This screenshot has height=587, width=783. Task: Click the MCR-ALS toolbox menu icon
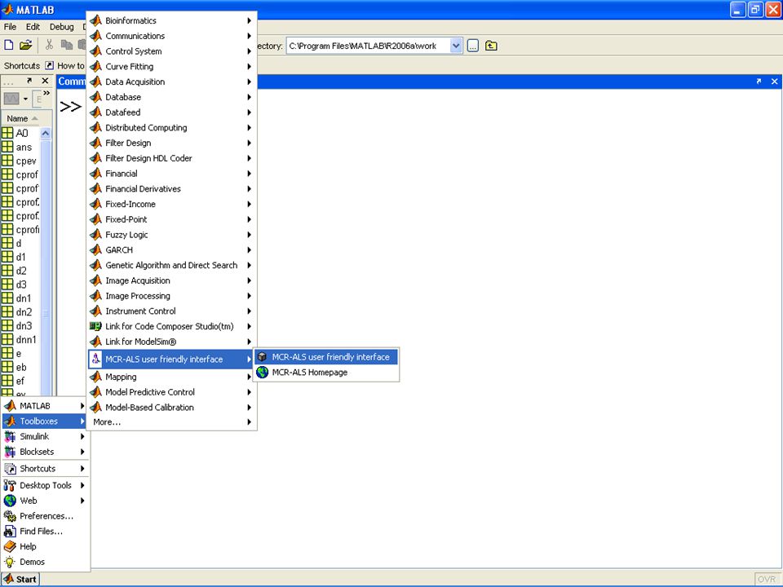tap(96, 359)
